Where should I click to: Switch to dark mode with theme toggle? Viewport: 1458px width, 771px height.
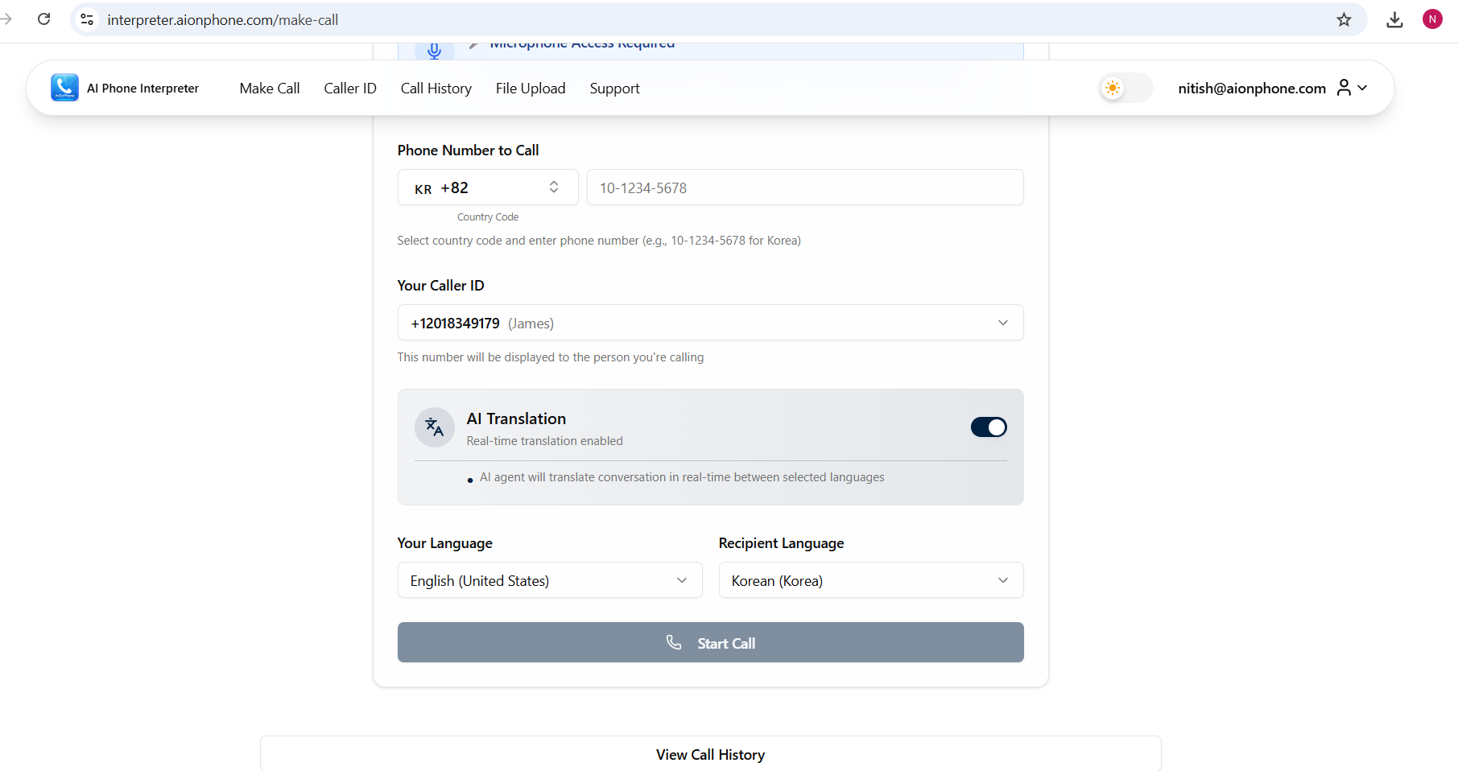(1125, 88)
